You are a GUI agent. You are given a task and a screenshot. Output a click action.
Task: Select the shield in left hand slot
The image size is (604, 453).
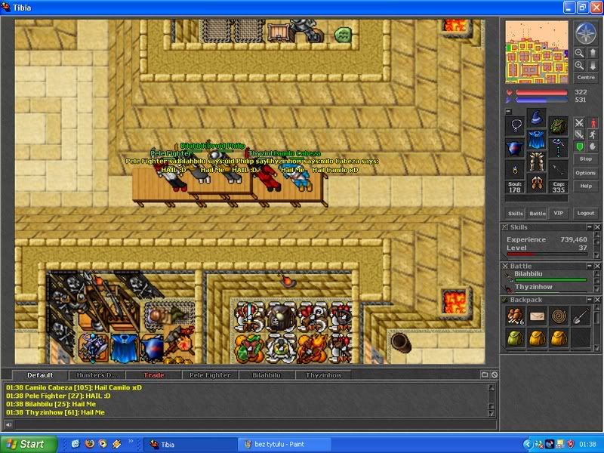click(515, 148)
